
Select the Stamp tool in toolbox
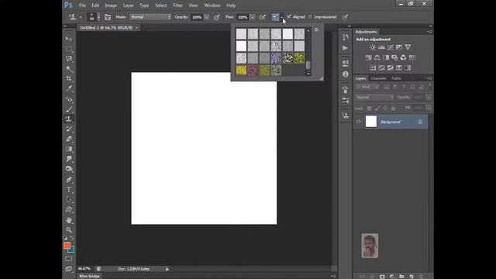point(69,119)
